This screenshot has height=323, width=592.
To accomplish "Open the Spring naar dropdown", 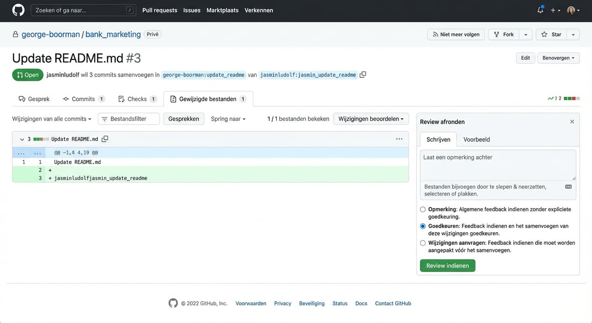I will coord(228,119).
